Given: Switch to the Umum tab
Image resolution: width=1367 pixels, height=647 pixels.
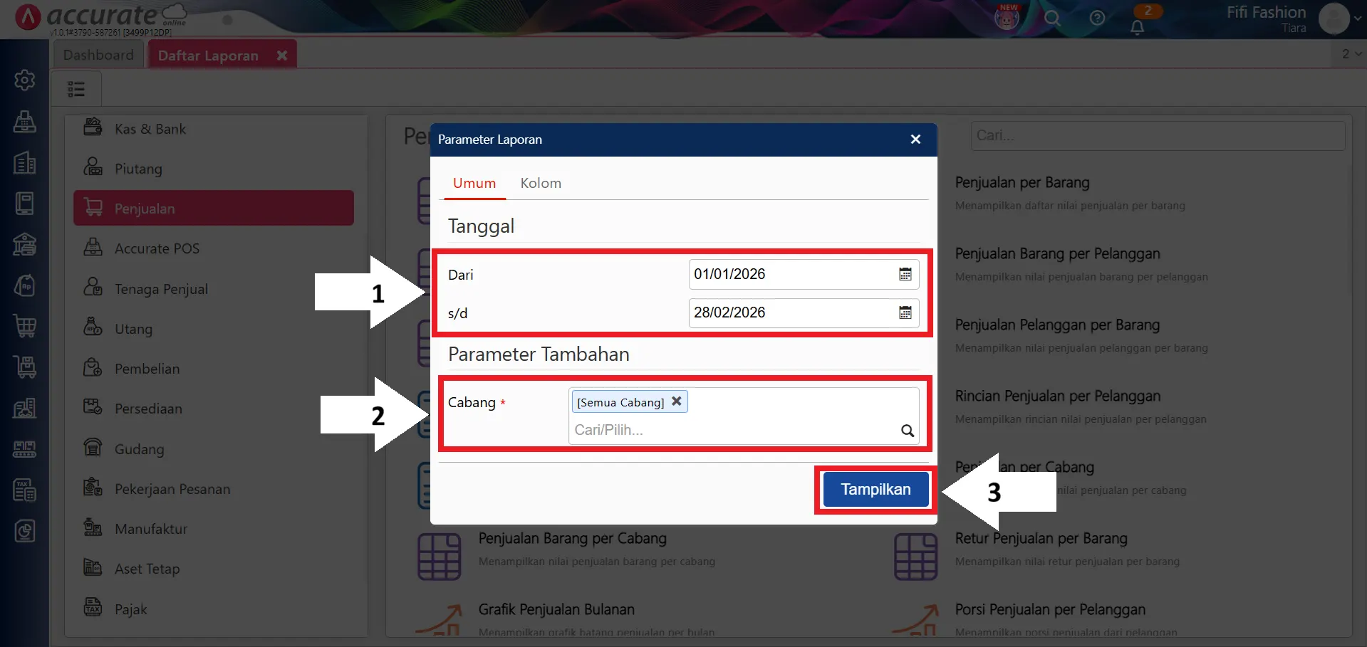Looking at the screenshot, I should point(474,183).
